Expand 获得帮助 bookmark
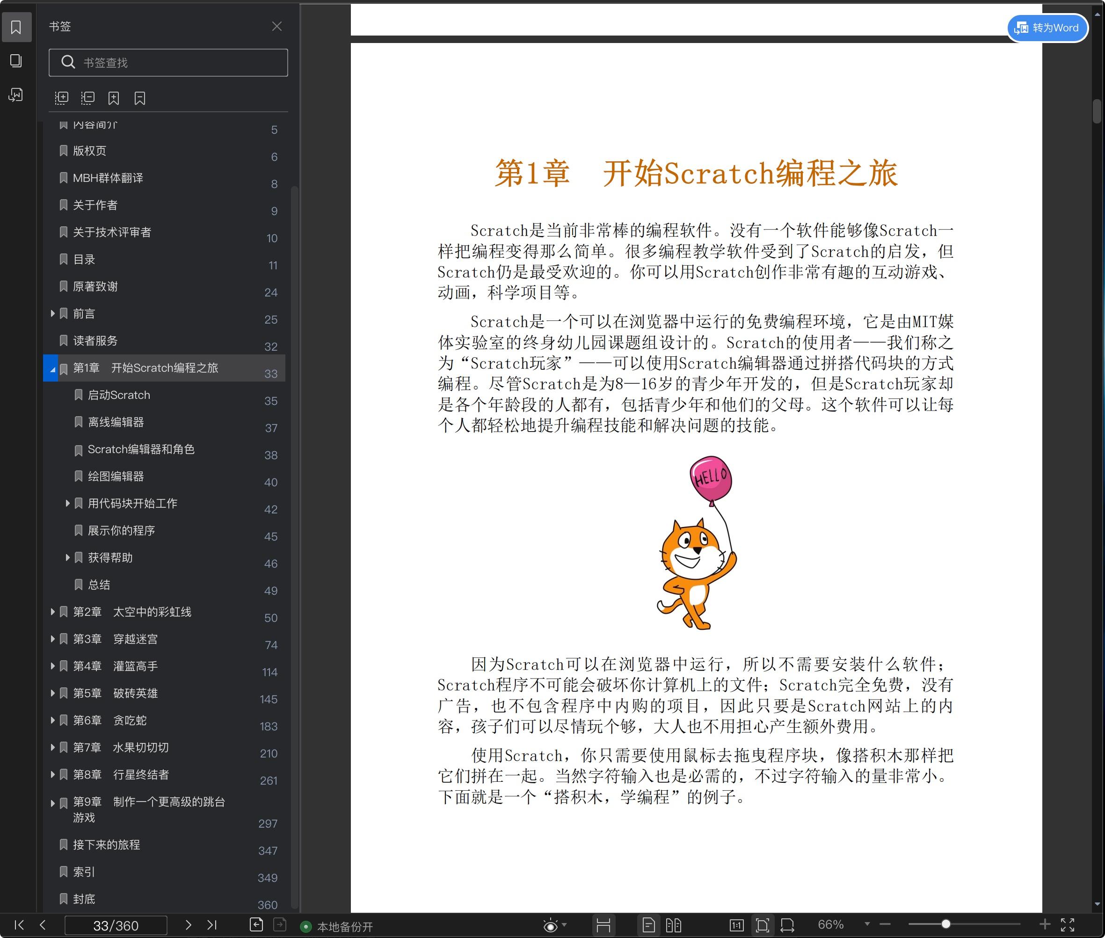The image size is (1105, 938). [x=67, y=557]
